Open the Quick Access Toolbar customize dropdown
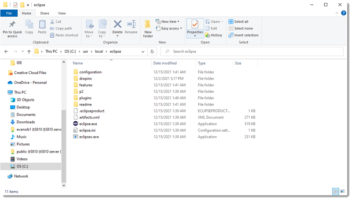Image resolution: width=352 pixels, height=200 pixels. (x=28, y=5)
